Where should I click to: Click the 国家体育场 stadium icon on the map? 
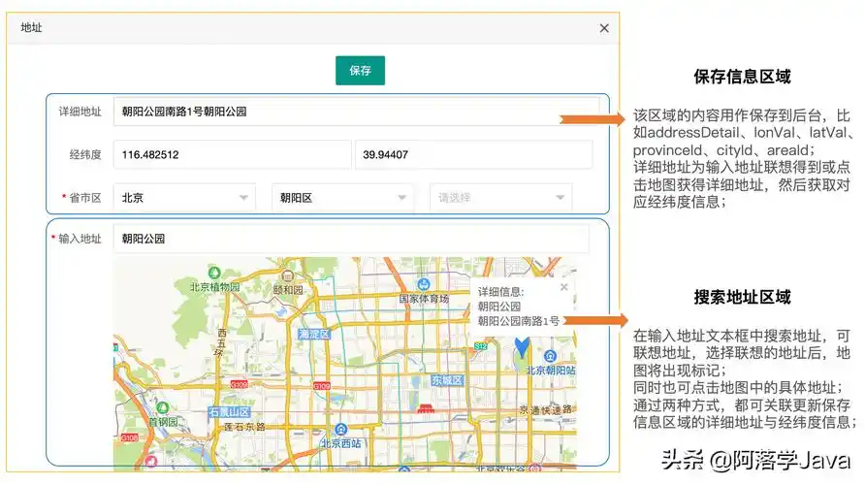[x=424, y=284]
